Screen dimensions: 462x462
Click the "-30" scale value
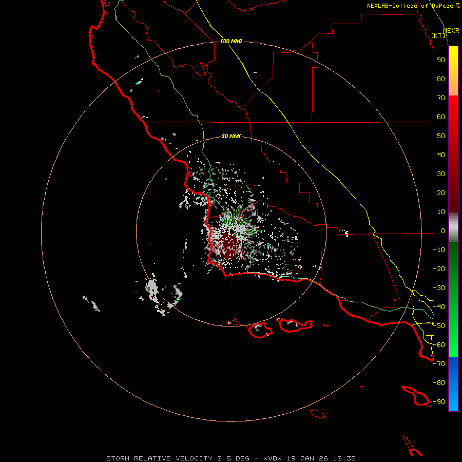tap(439, 288)
